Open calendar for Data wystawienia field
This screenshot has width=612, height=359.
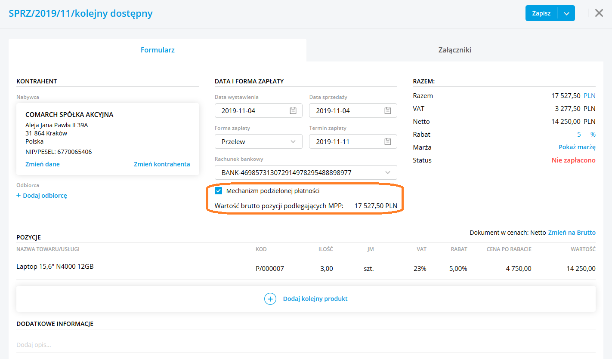(x=293, y=110)
